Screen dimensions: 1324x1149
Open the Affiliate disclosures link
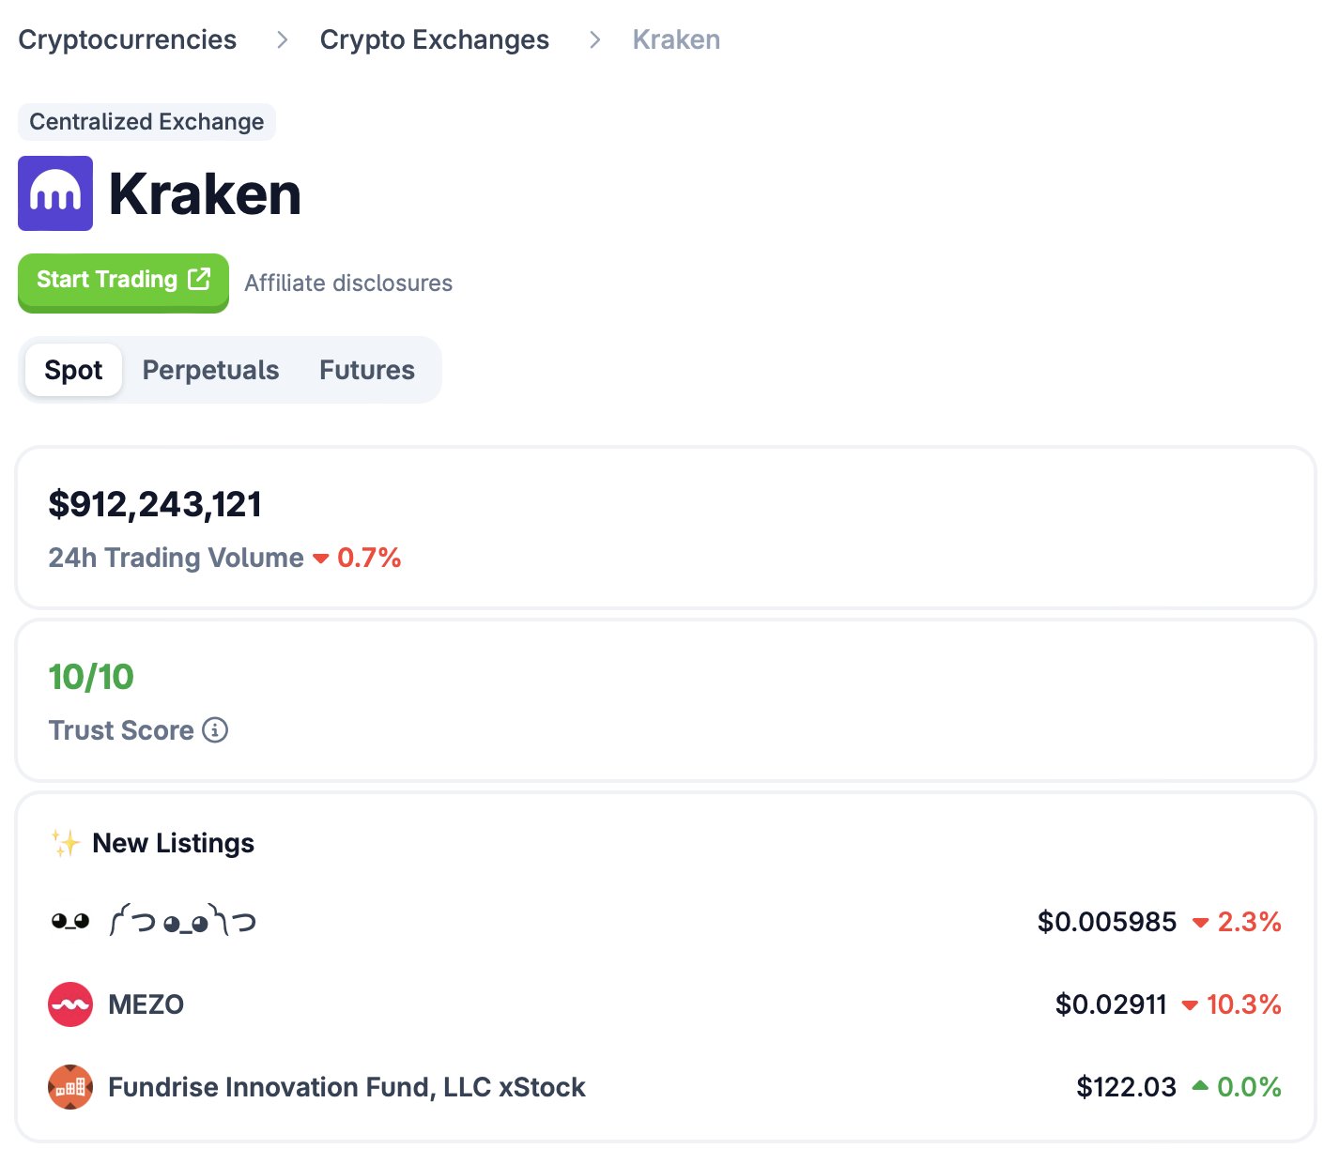(x=348, y=283)
